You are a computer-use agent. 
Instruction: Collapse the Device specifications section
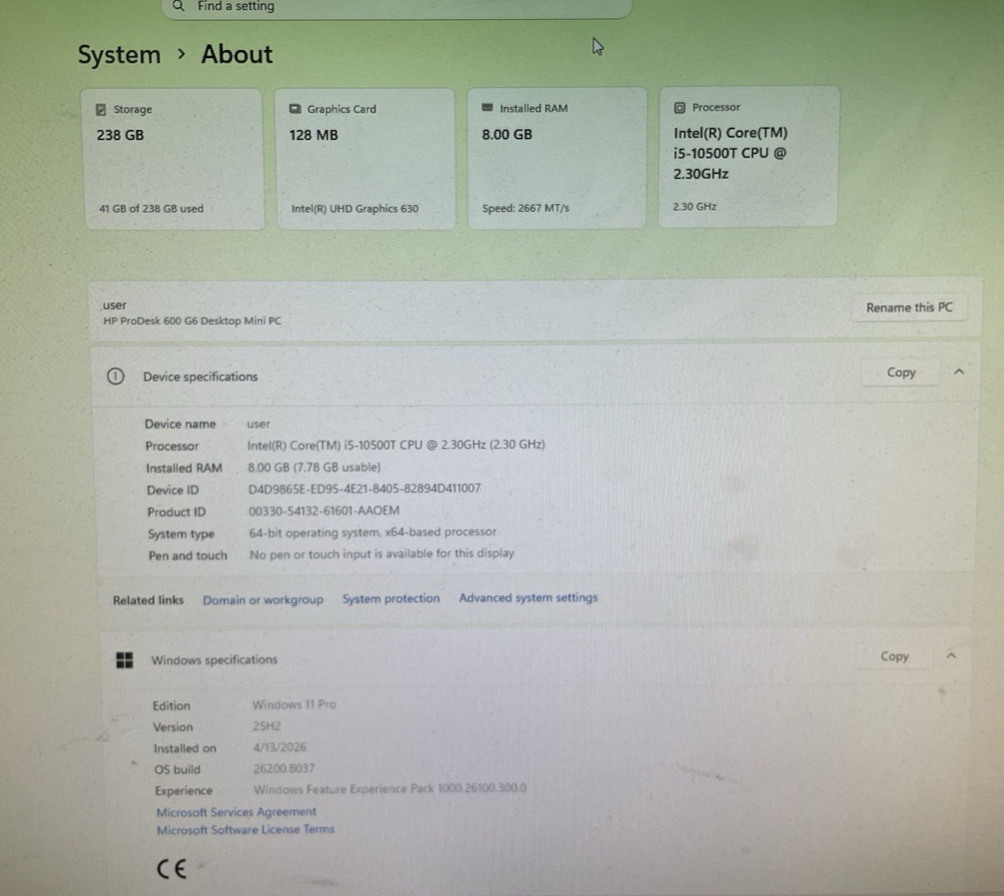tap(959, 372)
